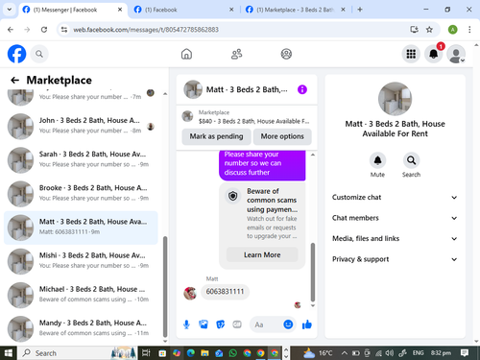Open File Explorer from the taskbar
This screenshot has height=360, width=480.
[x=204, y=353]
